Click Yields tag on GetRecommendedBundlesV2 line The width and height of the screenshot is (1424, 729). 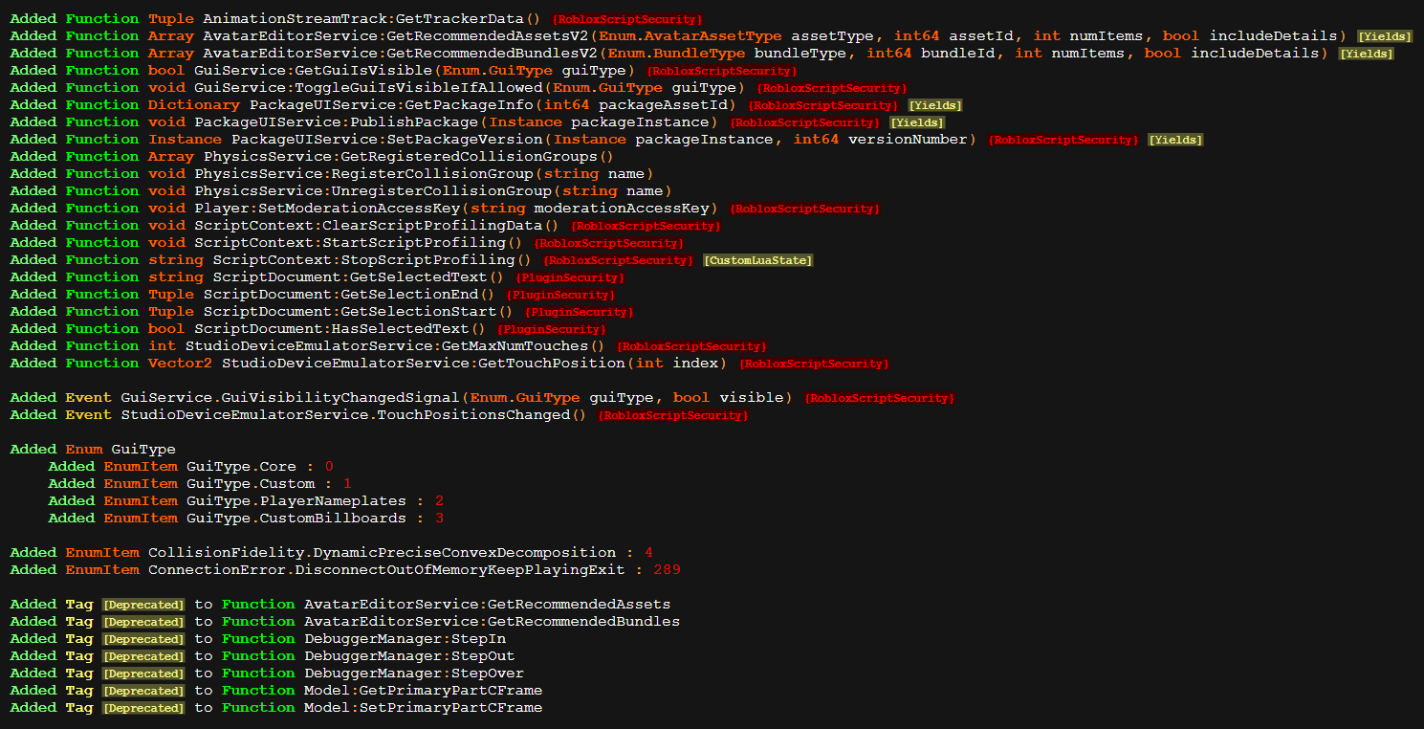click(x=1367, y=54)
